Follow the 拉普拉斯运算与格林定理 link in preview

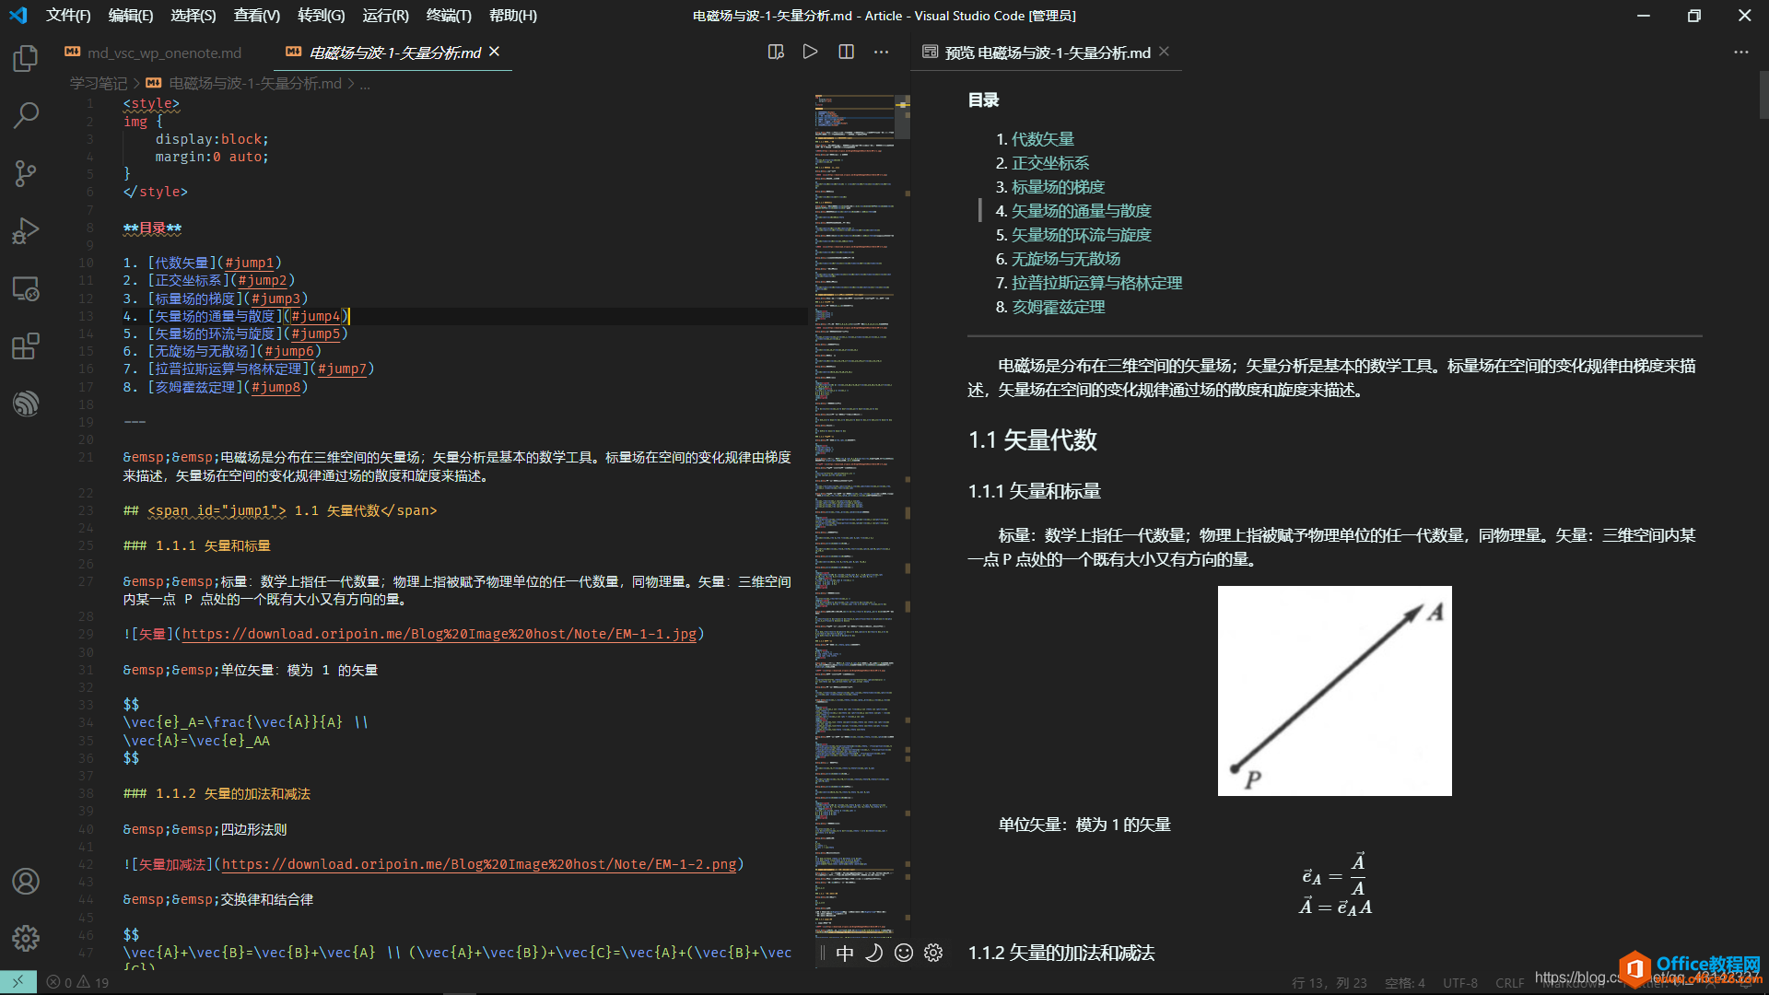pyautogui.click(x=1097, y=283)
